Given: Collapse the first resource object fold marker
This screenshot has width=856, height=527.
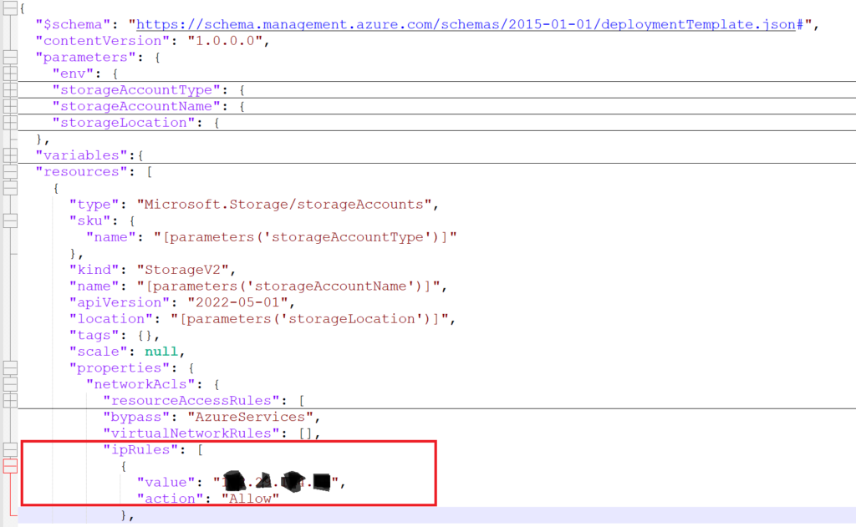Looking at the screenshot, I should tap(10, 188).
